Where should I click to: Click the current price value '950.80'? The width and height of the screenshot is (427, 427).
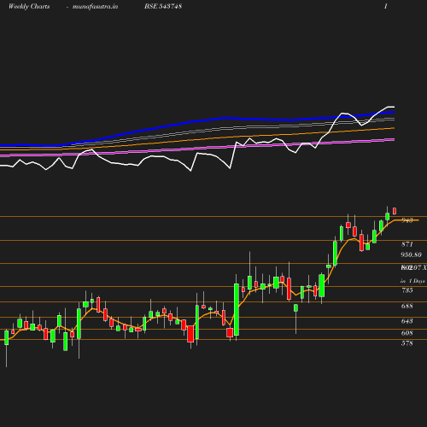pos(411,254)
